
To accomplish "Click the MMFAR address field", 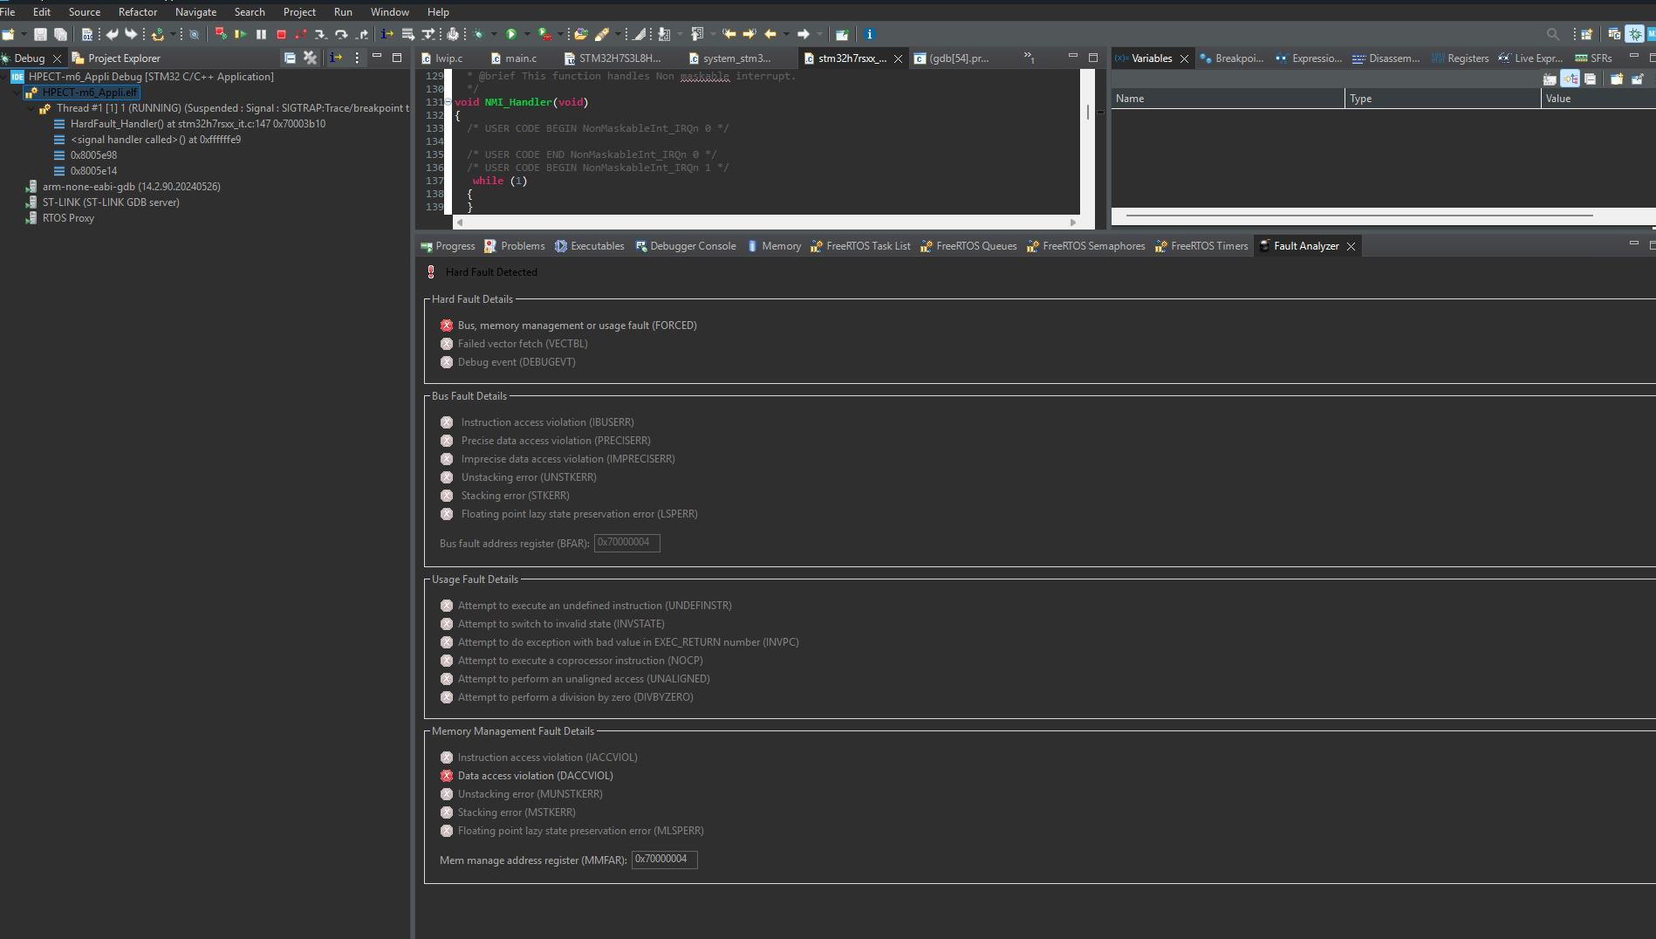I will [x=664, y=860].
